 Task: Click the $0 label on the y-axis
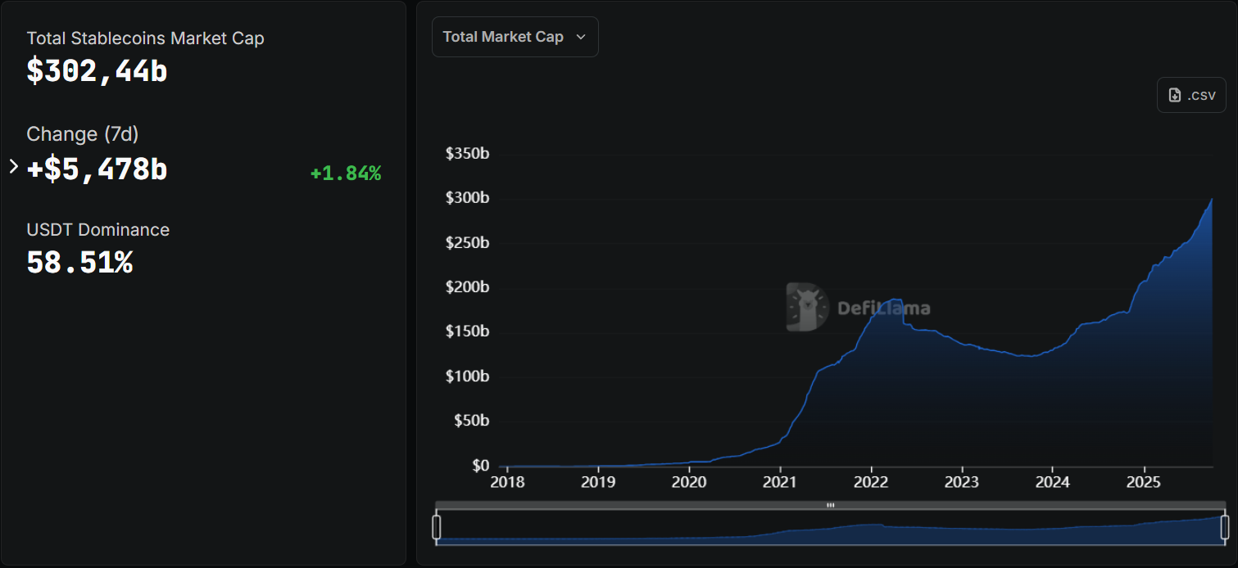(x=480, y=466)
